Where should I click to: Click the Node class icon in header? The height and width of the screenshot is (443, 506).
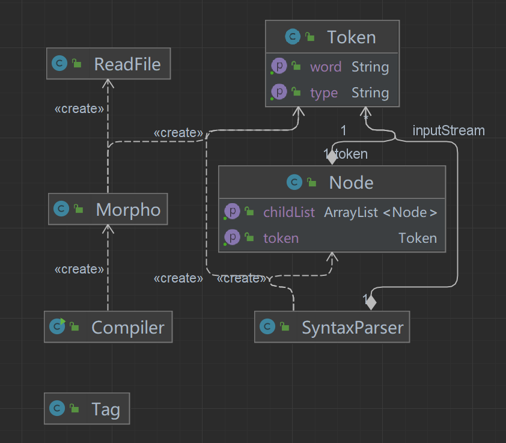pyautogui.click(x=294, y=183)
